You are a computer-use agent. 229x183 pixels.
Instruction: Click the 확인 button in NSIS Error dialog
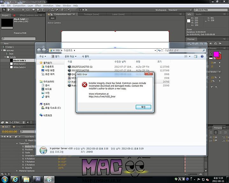pyautogui.click(x=143, y=107)
